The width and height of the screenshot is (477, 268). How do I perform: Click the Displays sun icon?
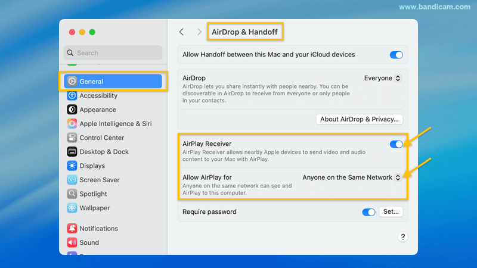pyautogui.click(x=72, y=166)
